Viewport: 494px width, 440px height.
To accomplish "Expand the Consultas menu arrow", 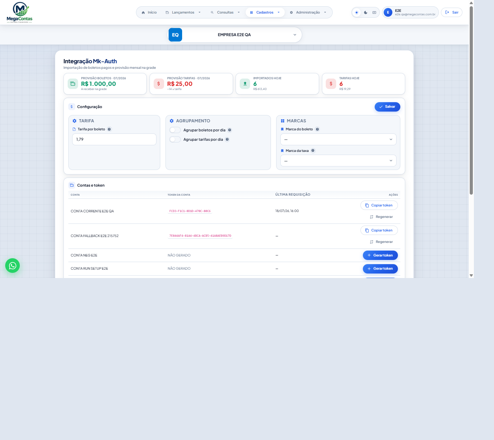I will pos(239,13).
